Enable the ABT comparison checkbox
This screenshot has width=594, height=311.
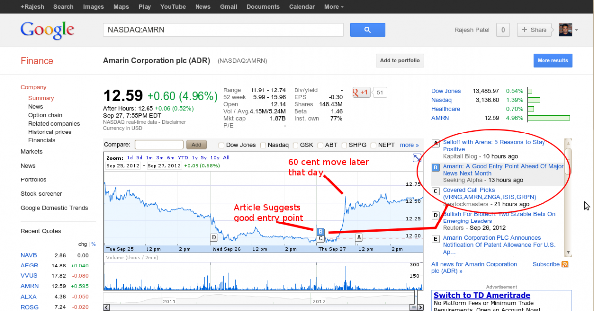pos(320,145)
